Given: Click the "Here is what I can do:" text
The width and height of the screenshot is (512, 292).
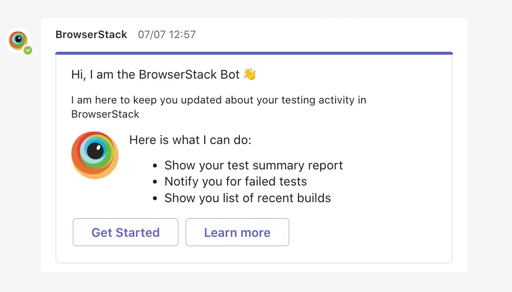Looking at the screenshot, I should point(190,140).
